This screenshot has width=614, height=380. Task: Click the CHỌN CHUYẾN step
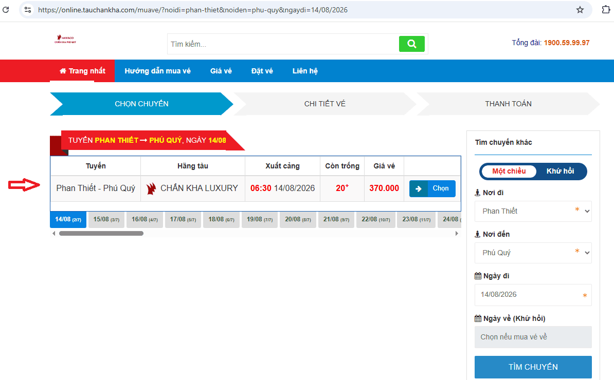[x=141, y=104]
